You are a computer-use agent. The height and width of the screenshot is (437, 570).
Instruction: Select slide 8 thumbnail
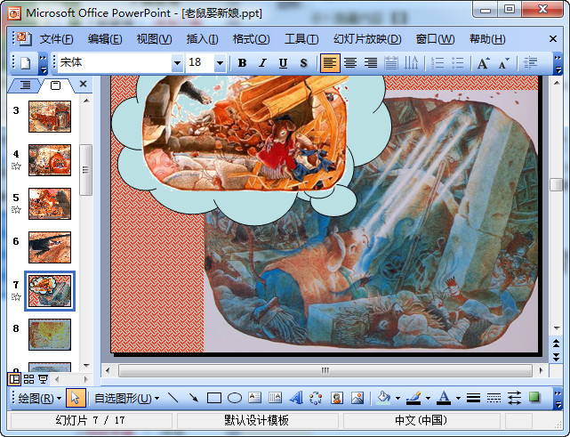50,335
